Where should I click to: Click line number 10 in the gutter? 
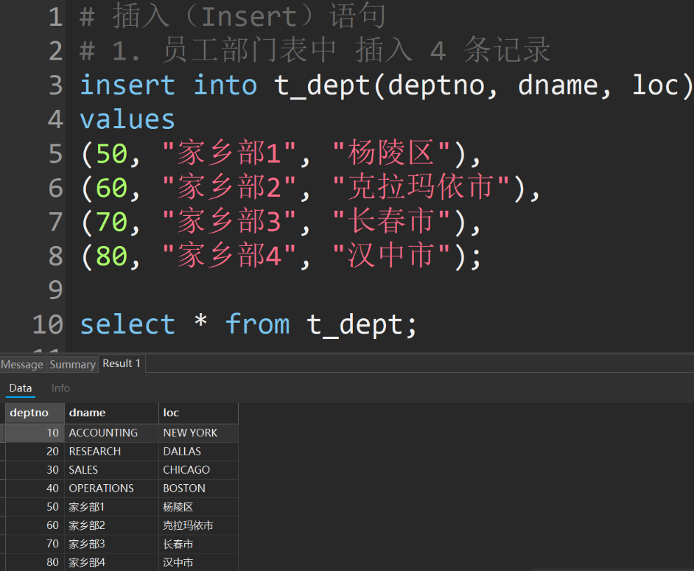(x=48, y=324)
